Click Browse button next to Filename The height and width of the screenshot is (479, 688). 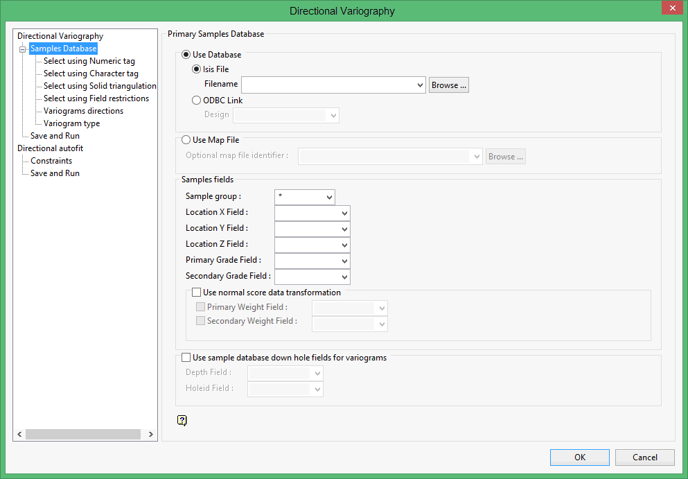click(x=449, y=85)
